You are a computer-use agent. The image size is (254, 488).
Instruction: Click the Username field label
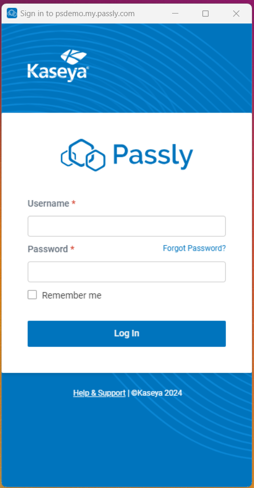49,203
